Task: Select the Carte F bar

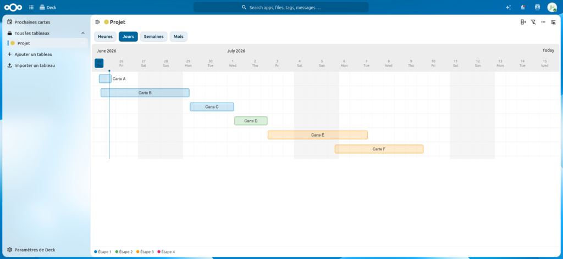Action: point(379,149)
